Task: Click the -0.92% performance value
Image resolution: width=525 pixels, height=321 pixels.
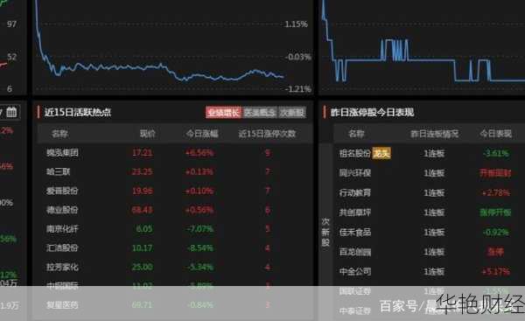Action: [496, 232]
